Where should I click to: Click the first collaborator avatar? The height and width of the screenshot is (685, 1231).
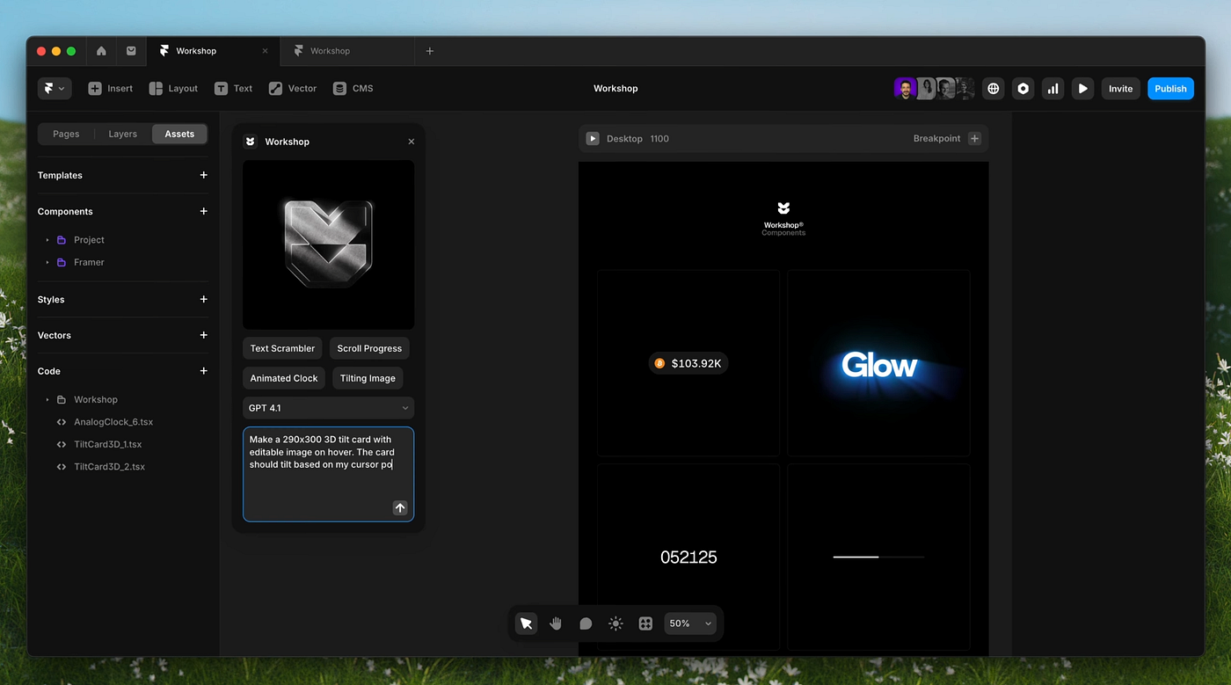tap(905, 88)
